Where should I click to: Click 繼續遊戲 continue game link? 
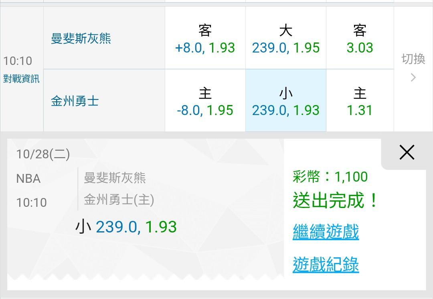[326, 232]
